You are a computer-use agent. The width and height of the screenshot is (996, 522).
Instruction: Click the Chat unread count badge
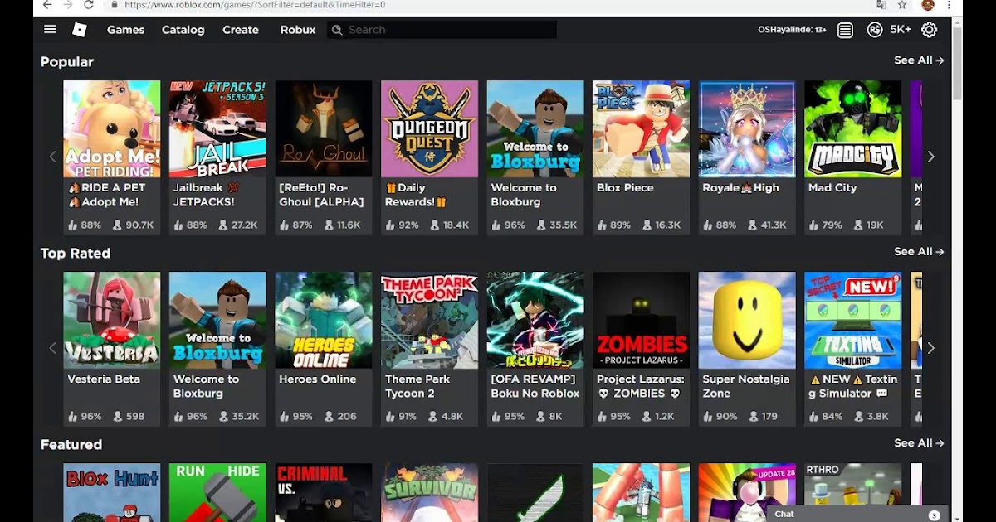[934, 515]
